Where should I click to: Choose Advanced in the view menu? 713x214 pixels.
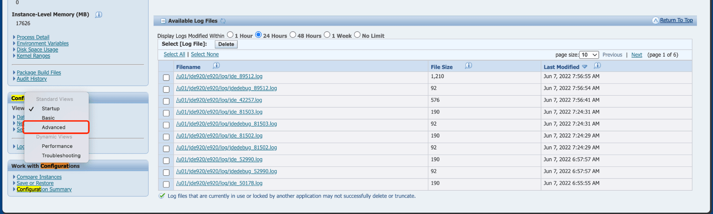click(53, 127)
